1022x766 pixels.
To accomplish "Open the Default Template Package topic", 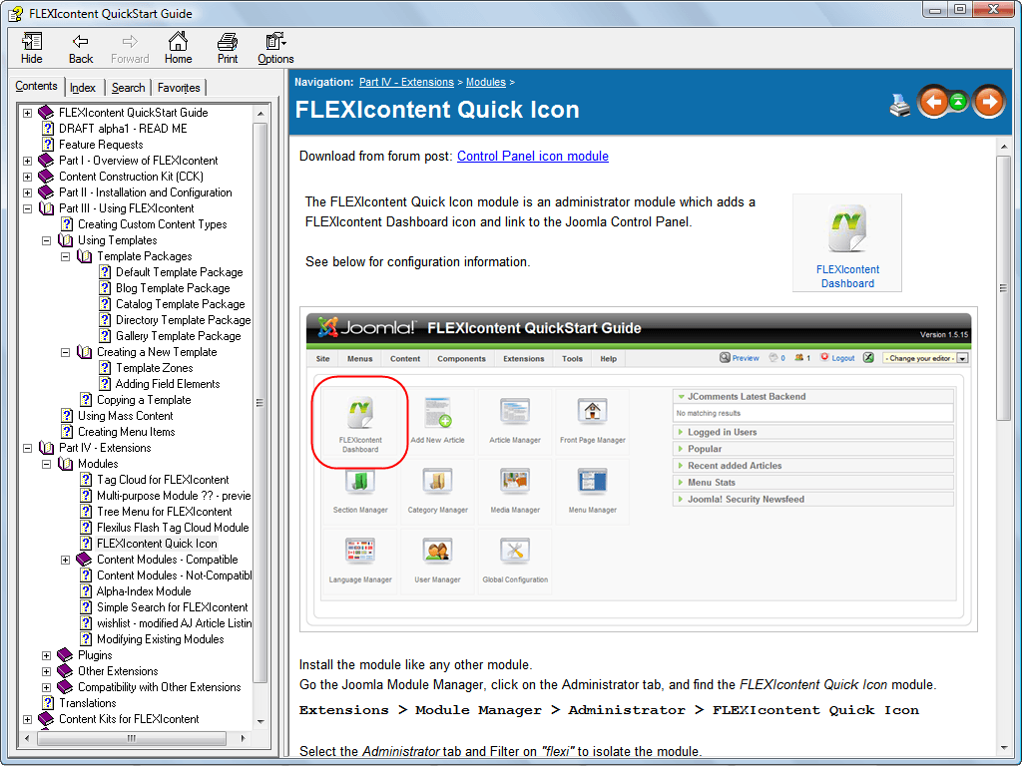I will coord(180,272).
